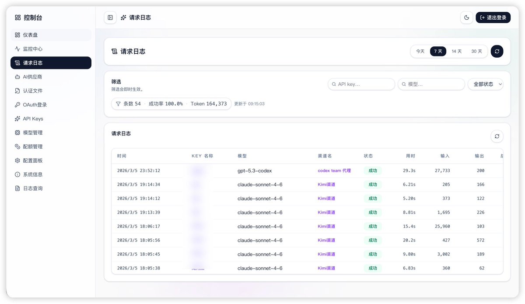Open 系统信息 in the sidebar
Viewport: 525px width, 304px height.
pos(51,175)
